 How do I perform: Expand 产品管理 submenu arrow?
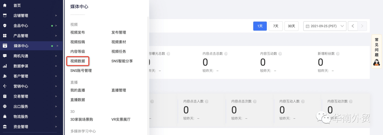[56, 35]
